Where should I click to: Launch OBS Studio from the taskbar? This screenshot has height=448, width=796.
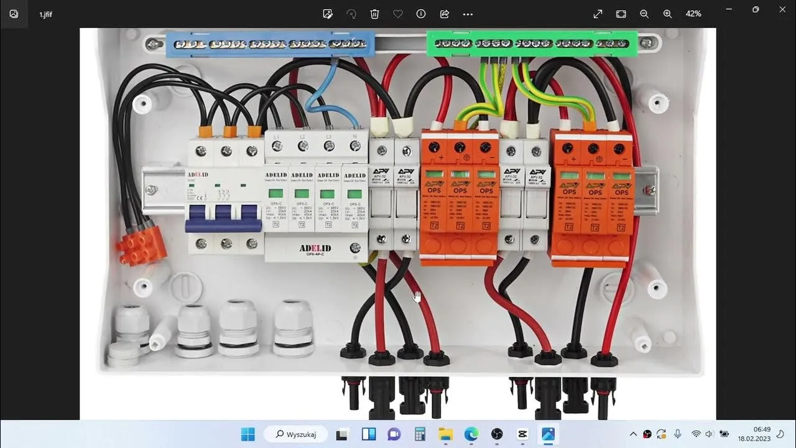coord(496,434)
